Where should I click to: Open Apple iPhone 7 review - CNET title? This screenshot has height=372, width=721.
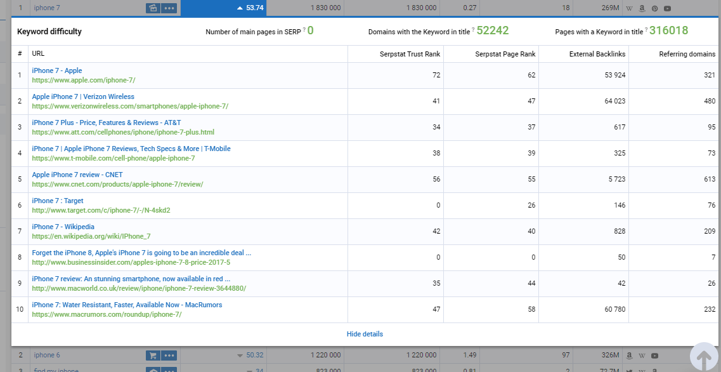pos(77,175)
